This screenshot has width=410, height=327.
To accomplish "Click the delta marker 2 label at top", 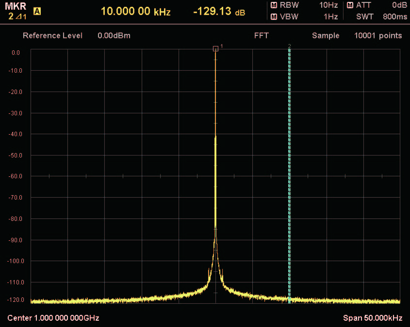I will (x=289, y=47).
